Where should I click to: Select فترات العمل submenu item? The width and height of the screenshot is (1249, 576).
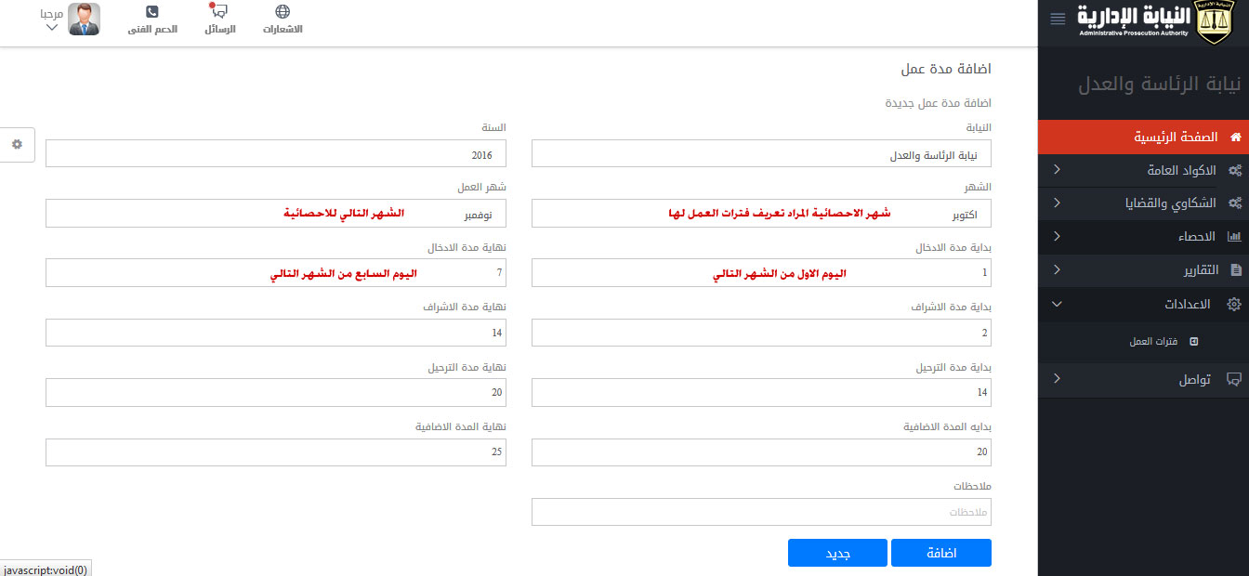click(1153, 342)
